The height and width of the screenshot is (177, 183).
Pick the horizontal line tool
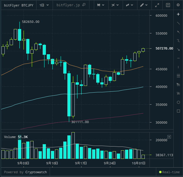[x=178, y=58]
